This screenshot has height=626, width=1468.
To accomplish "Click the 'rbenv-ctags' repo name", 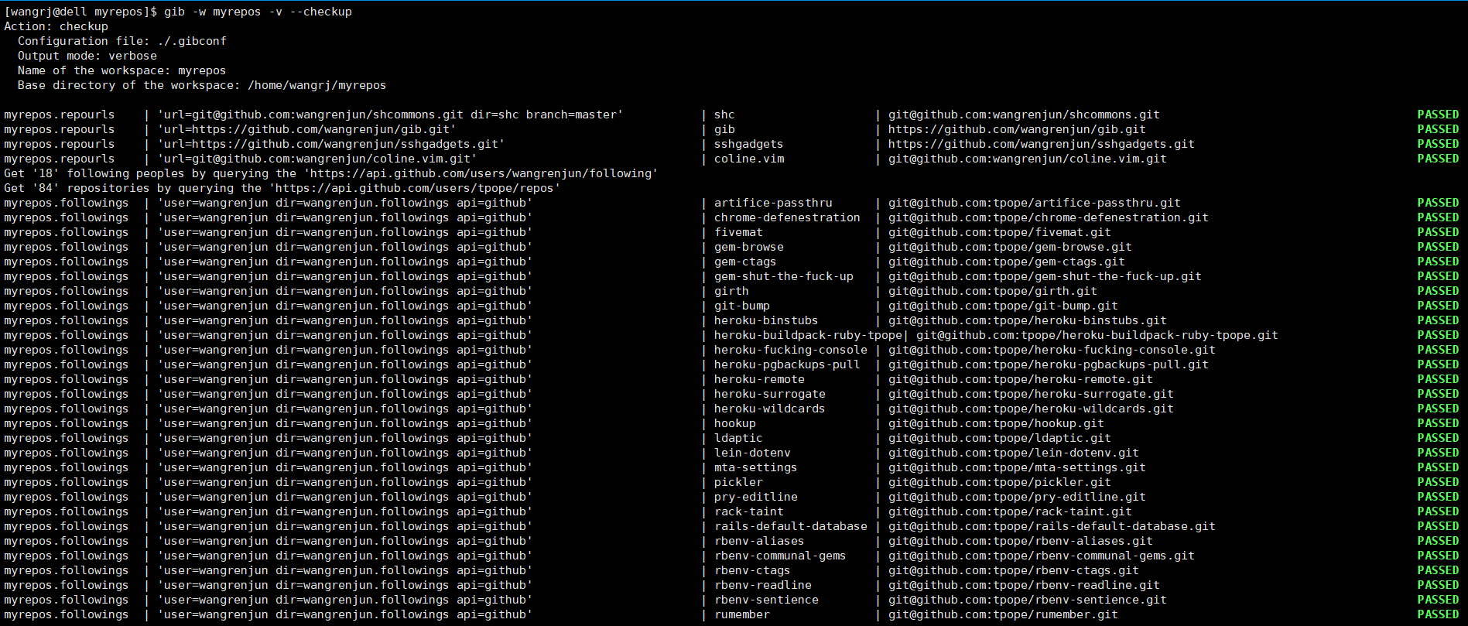I will [752, 570].
